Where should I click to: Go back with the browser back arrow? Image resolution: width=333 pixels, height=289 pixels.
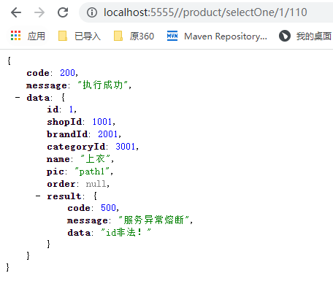tap(16, 12)
